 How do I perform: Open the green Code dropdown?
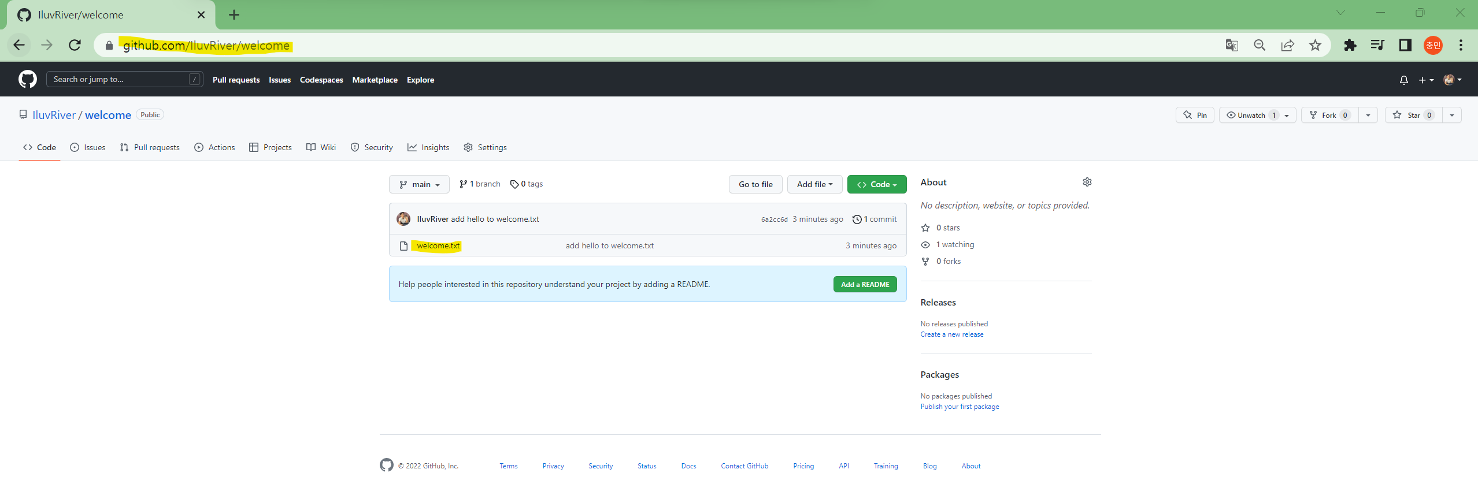pos(877,184)
